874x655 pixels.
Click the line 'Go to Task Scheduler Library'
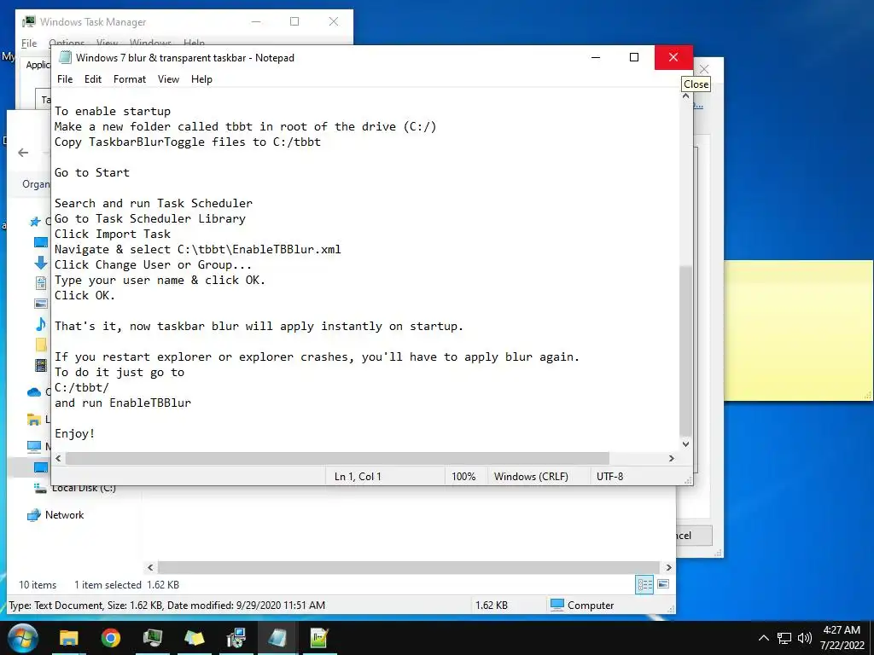pyautogui.click(x=150, y=219)
